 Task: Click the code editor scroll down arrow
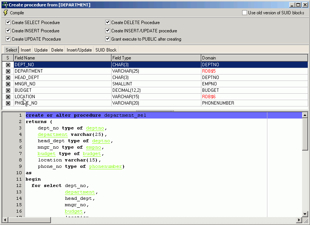click(x=305, y=214)
